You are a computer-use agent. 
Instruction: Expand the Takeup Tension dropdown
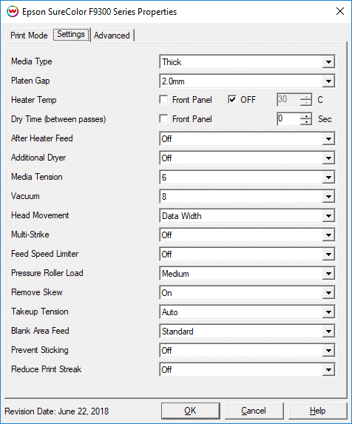pos(247,312)
